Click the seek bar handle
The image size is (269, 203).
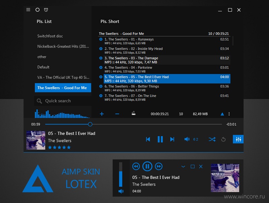click(x=90, y=124)
